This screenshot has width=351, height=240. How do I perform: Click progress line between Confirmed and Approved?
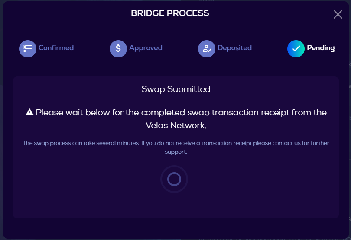point(91,49)
